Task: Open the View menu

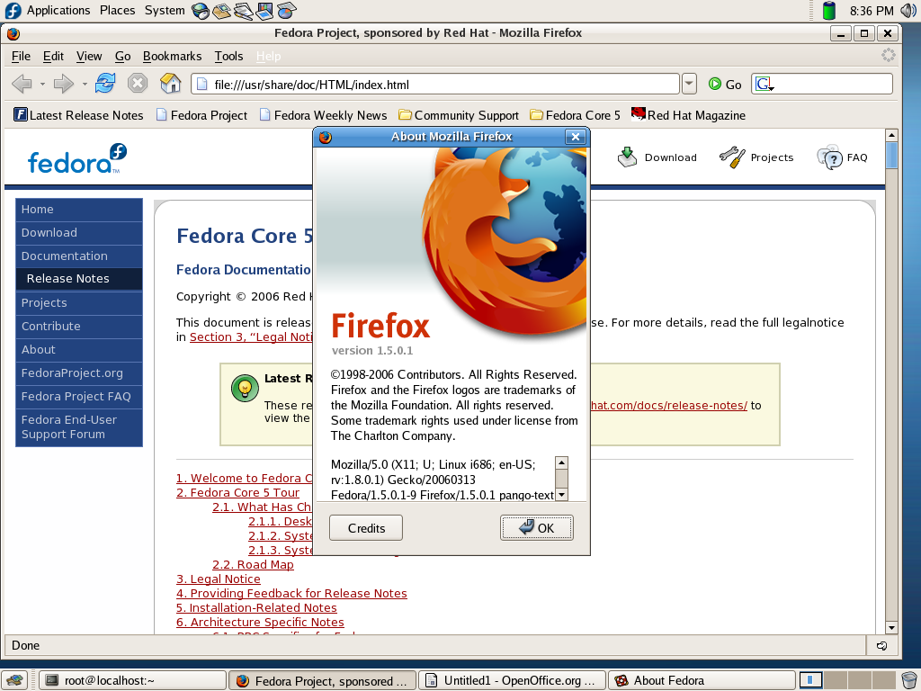Action: coord(89,57)
